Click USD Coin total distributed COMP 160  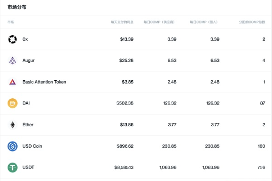pos(261,146)
